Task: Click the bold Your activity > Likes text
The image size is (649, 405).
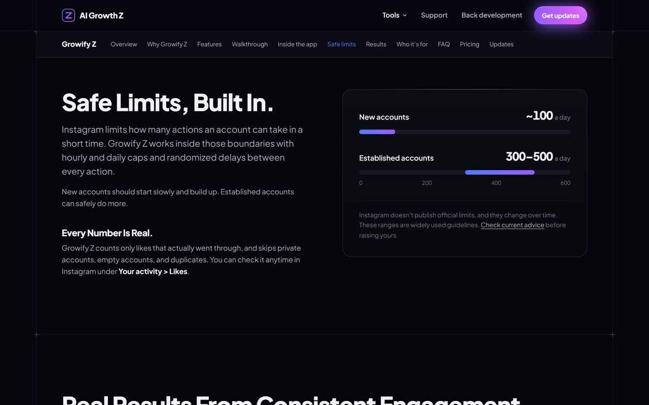Action: 153,271
